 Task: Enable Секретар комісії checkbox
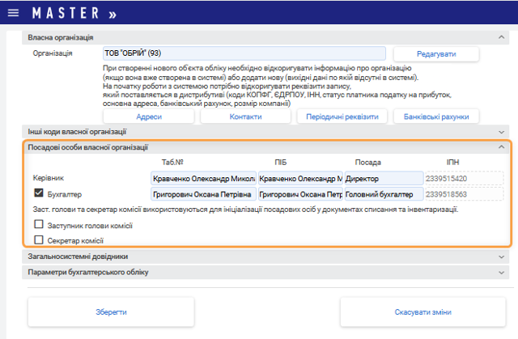39,239
